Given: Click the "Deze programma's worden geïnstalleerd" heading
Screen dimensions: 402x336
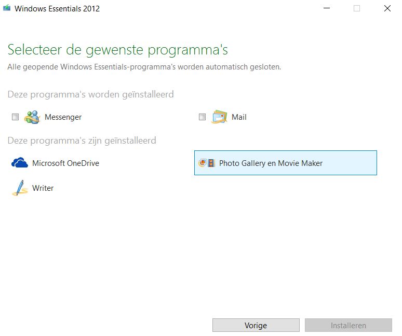Looking at the screenshot, I should [91, 94].
